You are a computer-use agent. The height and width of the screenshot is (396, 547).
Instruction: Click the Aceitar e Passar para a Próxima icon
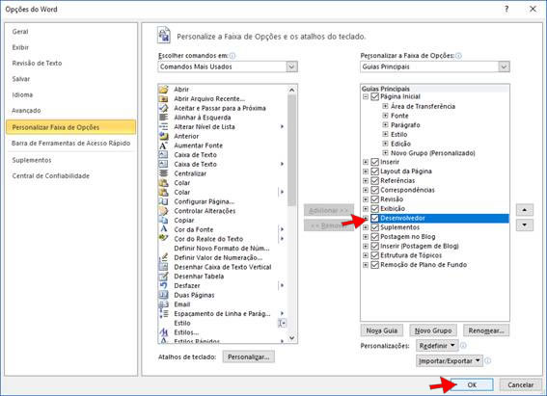coord(163,108)
